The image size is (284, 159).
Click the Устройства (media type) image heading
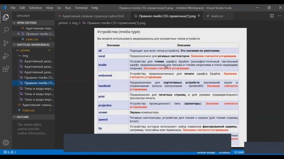click(x=118, y=32)
